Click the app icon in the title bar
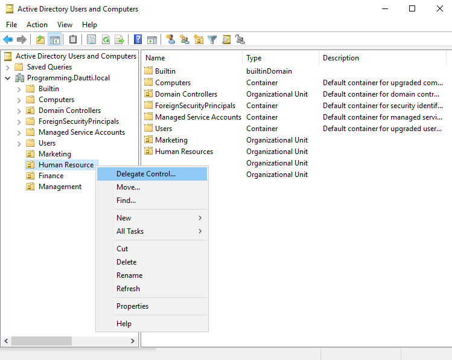452x360 pixels. [10, 9]
